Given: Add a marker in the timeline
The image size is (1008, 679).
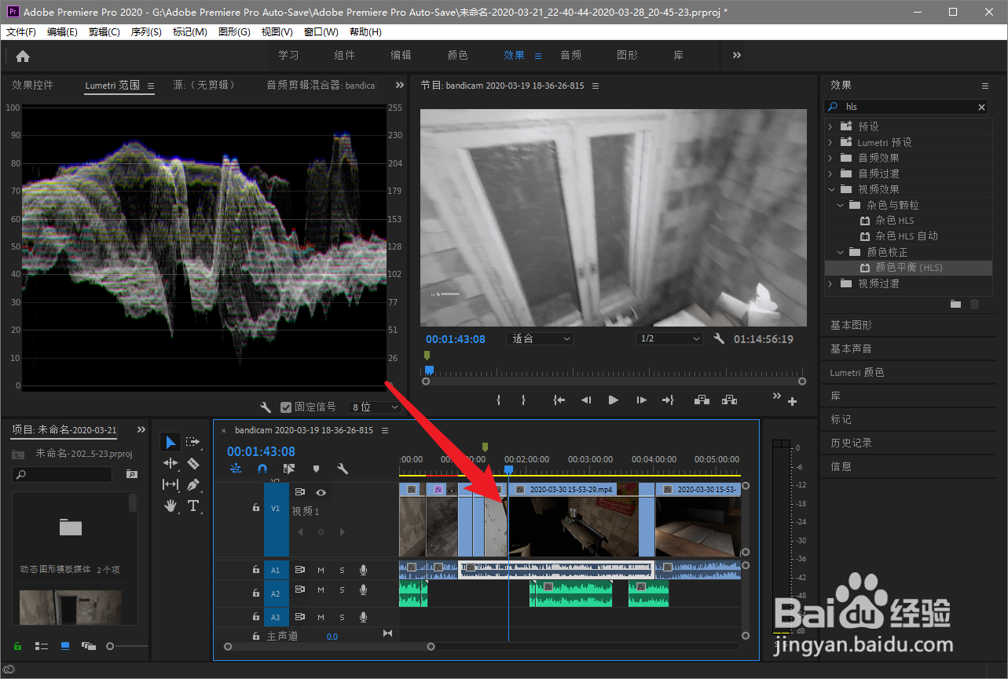Looking at the screenshot, I should (317, 469).
